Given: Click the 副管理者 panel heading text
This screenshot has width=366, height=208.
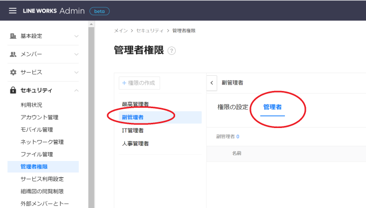Looking at the screenshot, I should (233, 83).
